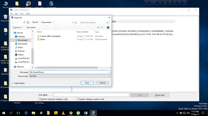Image resolution: width=208 pixels, height=116 pixels.
Task: Click Save in Export As dialog
Action: [87, 83]
